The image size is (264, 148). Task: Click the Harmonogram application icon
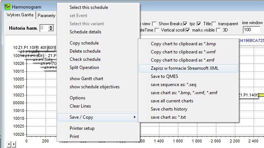pos(7,7)
